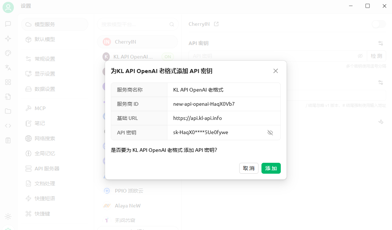Open the Knowledge base sidebar icon
This screenshot has width=392, height=230.
[x=8, y=97]
